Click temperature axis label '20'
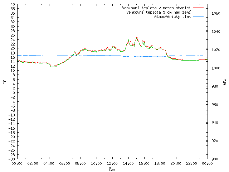Viewport: 229px width, 172px height. pos(13,48)
